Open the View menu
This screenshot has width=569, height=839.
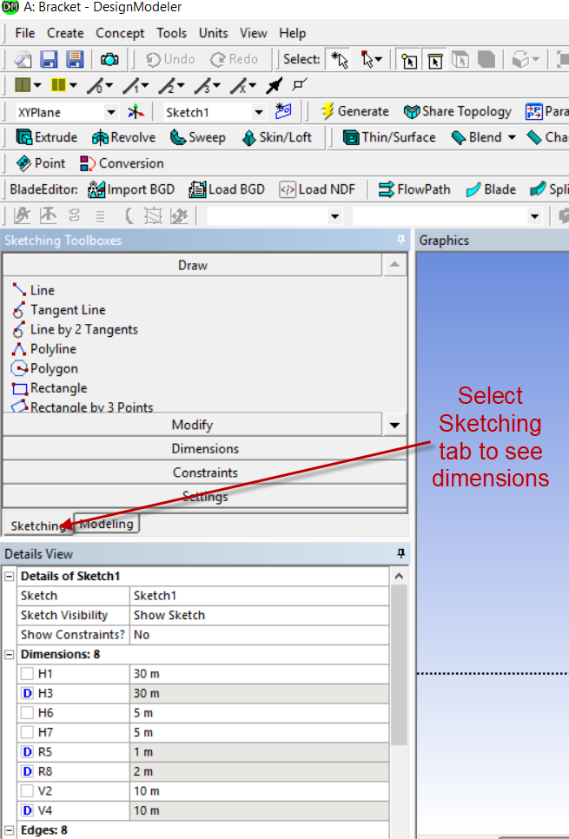[253, 33]
